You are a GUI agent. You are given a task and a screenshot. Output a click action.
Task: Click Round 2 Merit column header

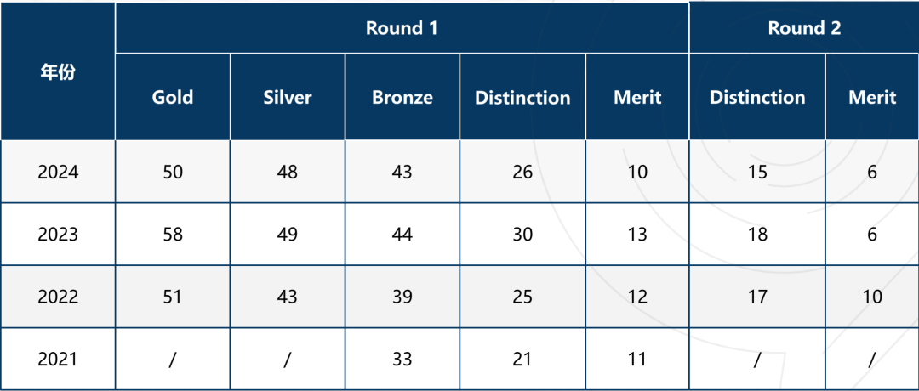click(x=872, y=97)
